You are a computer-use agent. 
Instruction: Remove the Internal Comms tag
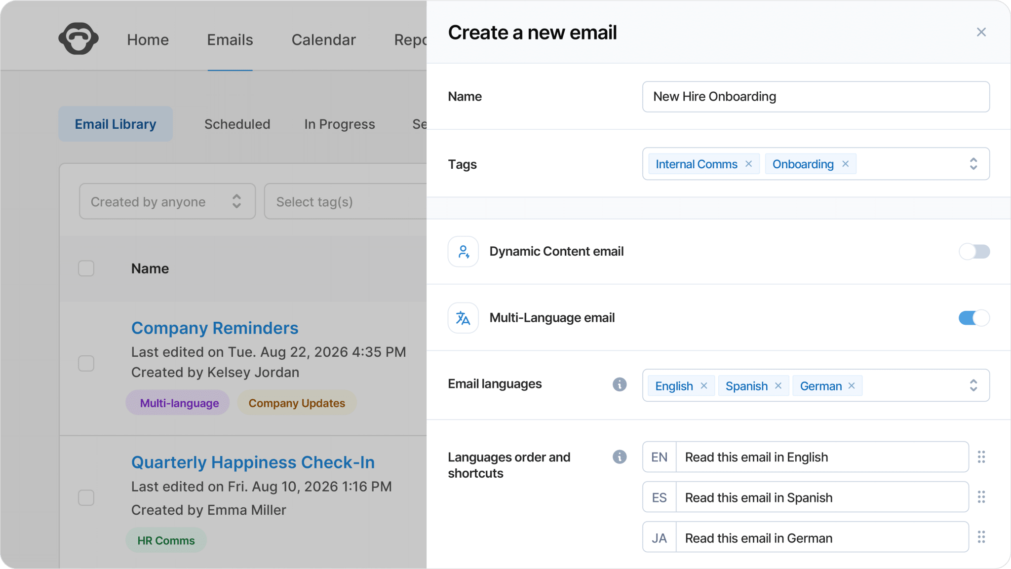(x=748, y=164)
